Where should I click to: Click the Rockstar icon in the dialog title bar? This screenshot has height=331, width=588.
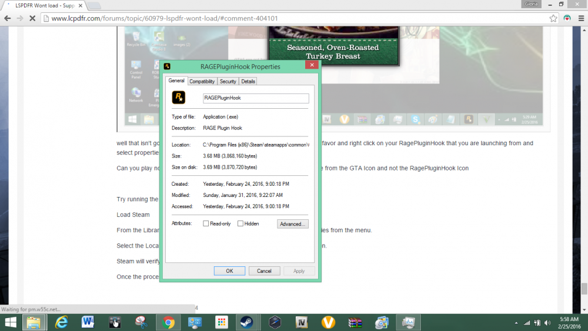(167, 66)
